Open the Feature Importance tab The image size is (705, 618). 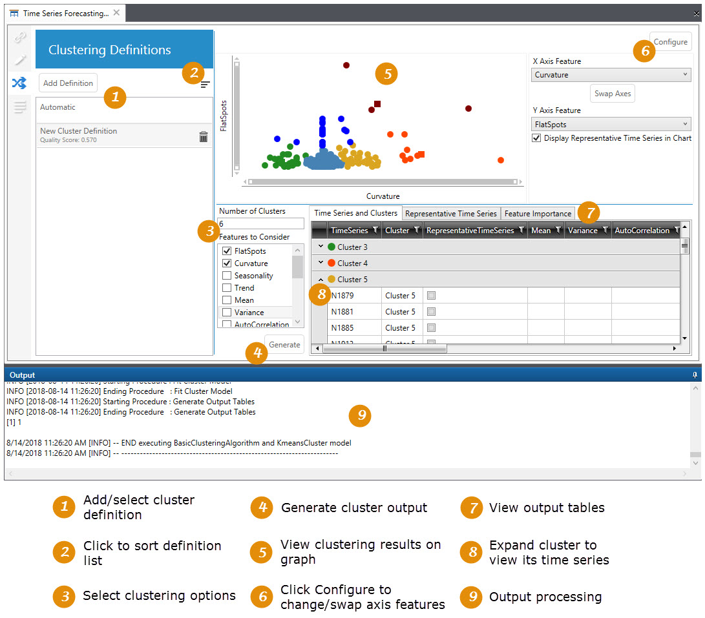[538, 213]
